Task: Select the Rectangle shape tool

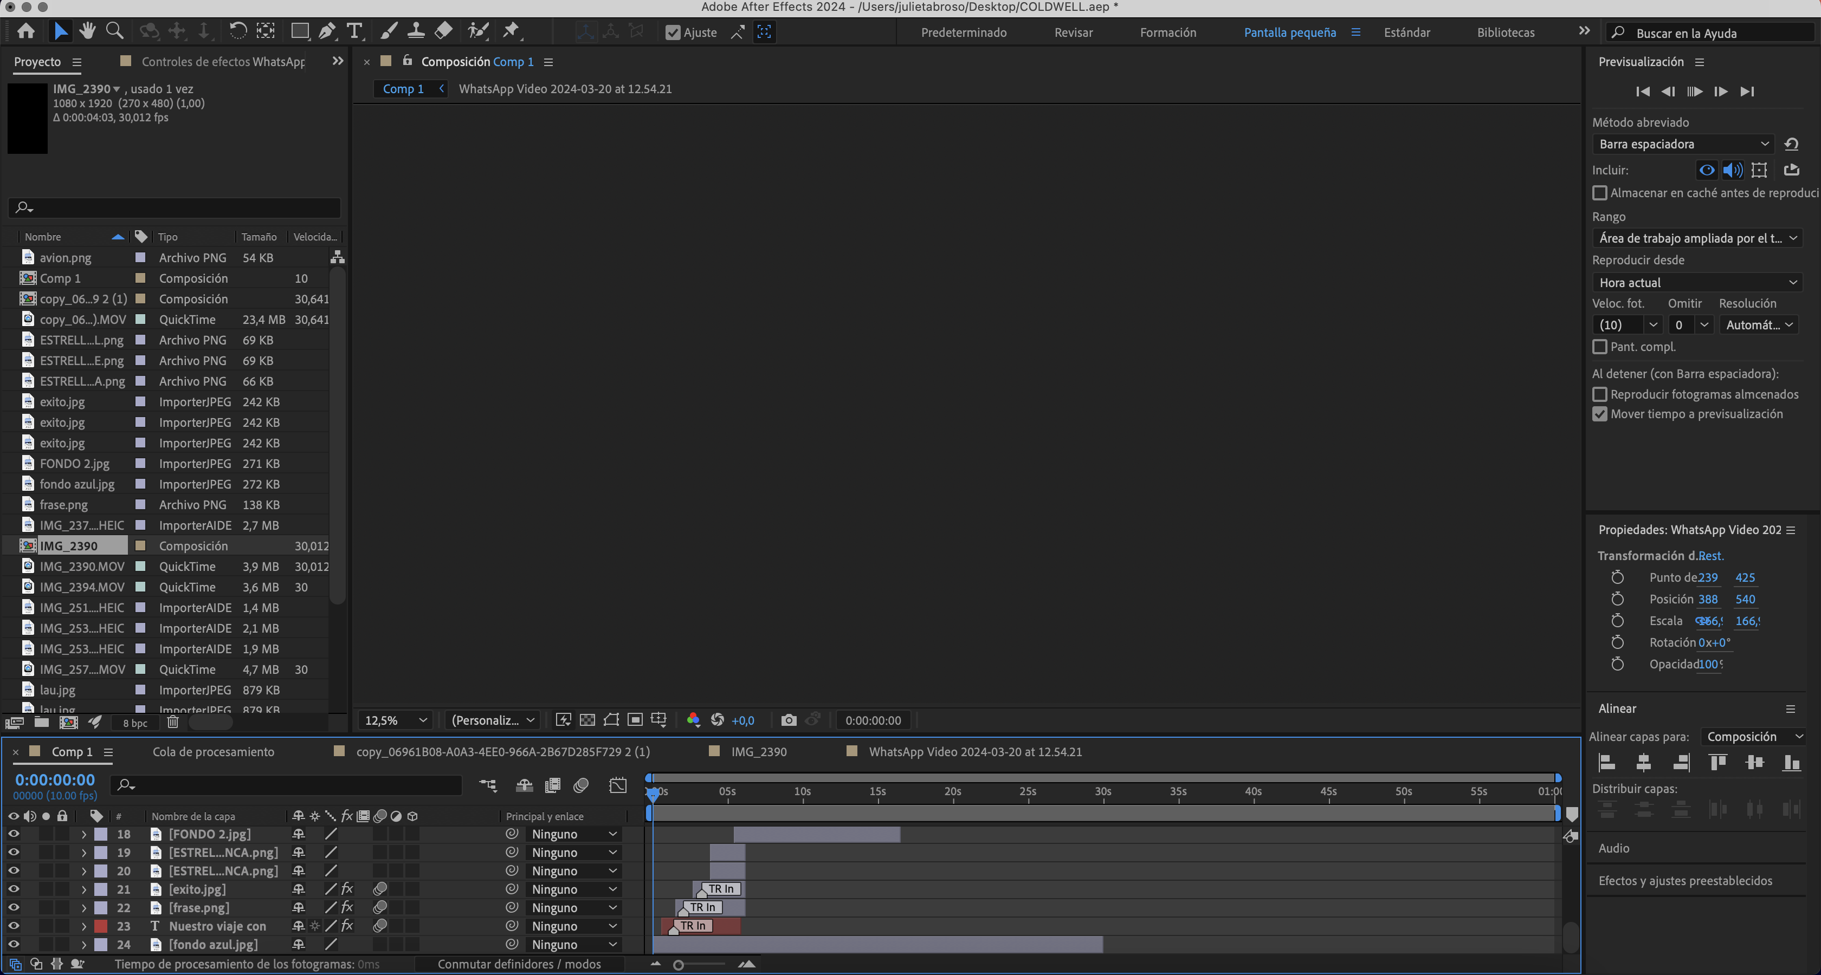Action: [300, 31]
